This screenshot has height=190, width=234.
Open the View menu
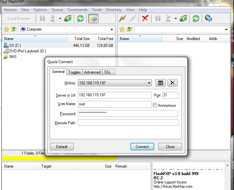click(x=130, y=10)
